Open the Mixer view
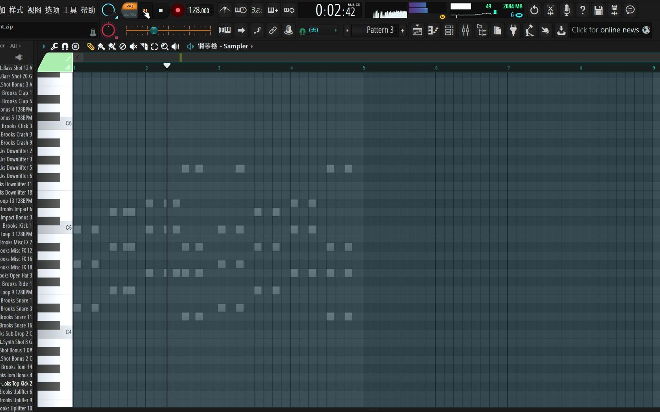 point(466,30)
